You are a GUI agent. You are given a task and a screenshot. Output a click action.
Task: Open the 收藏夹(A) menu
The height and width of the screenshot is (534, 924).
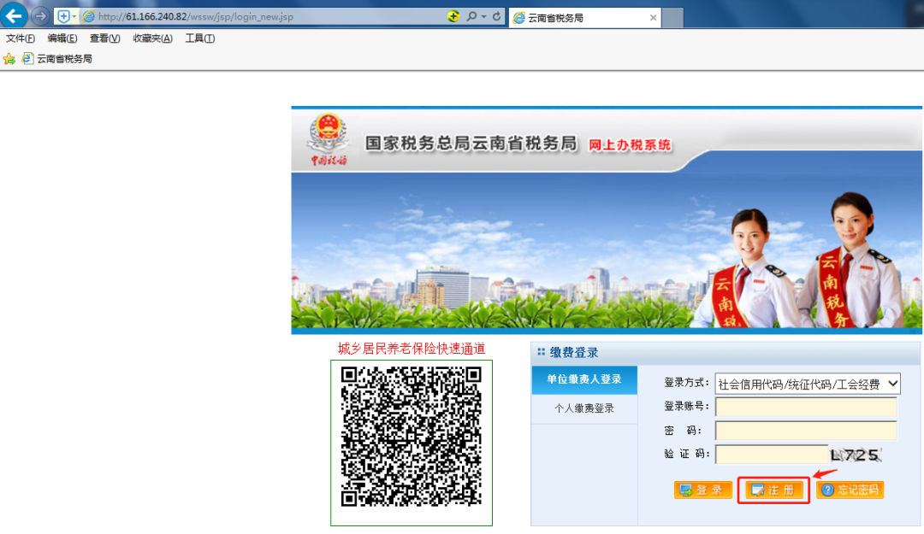click(152, 38)
